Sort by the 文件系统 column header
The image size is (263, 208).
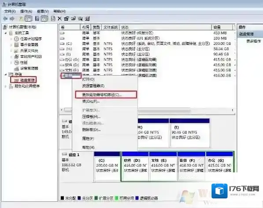[111, 27]
